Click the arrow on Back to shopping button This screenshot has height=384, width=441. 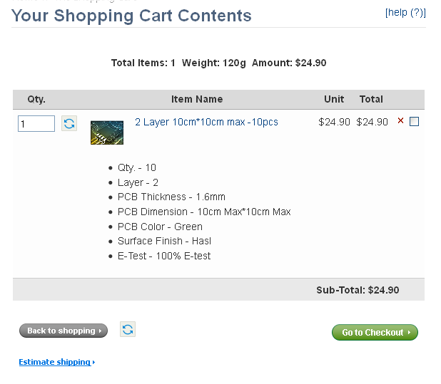100,331
